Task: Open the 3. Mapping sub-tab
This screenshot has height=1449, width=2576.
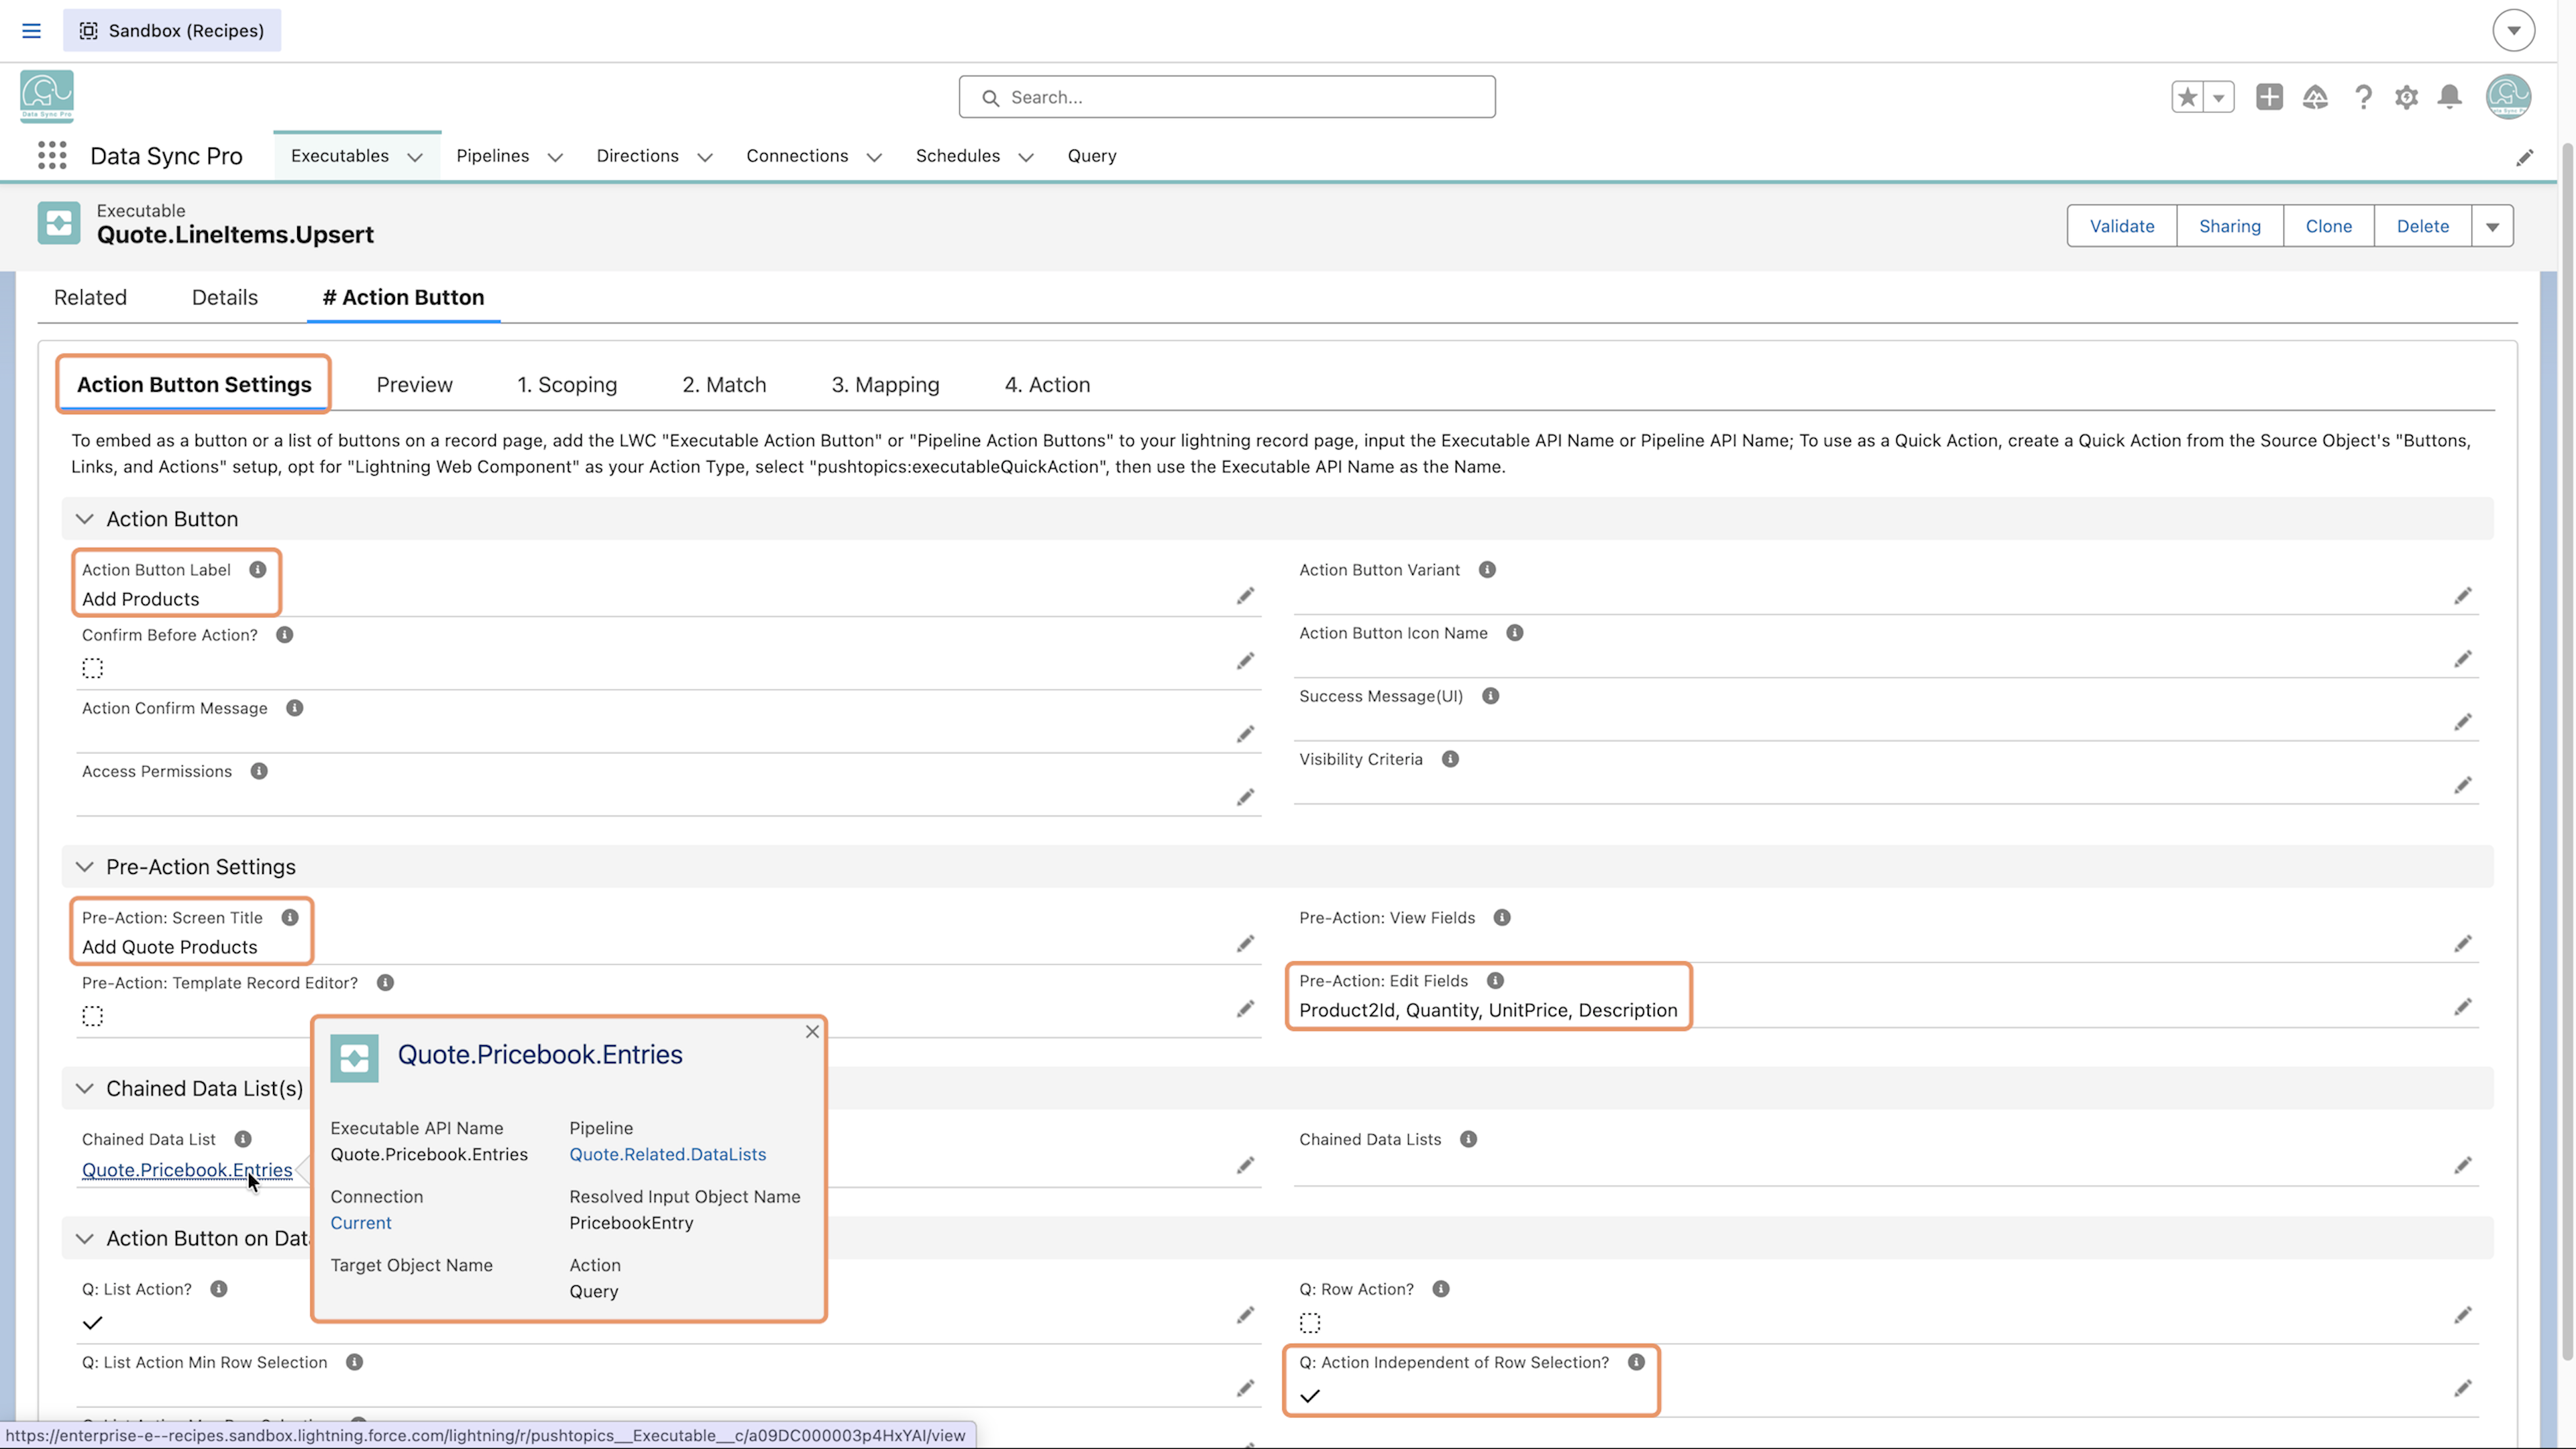Action: pos(885,385)
